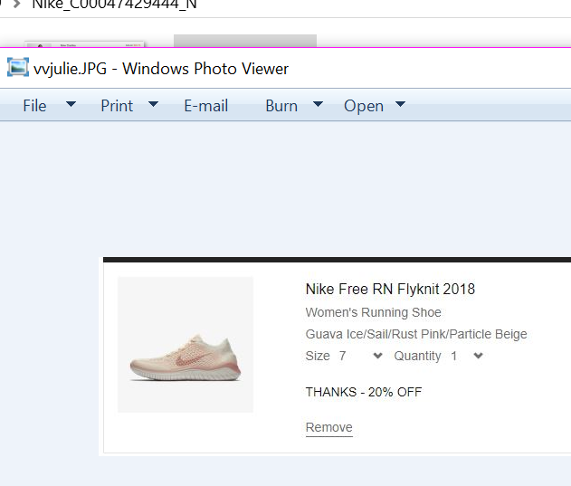Expand the Burn dropdown arrow
Viewport: 571px width, 486px height.
click(x=318, y=105)
